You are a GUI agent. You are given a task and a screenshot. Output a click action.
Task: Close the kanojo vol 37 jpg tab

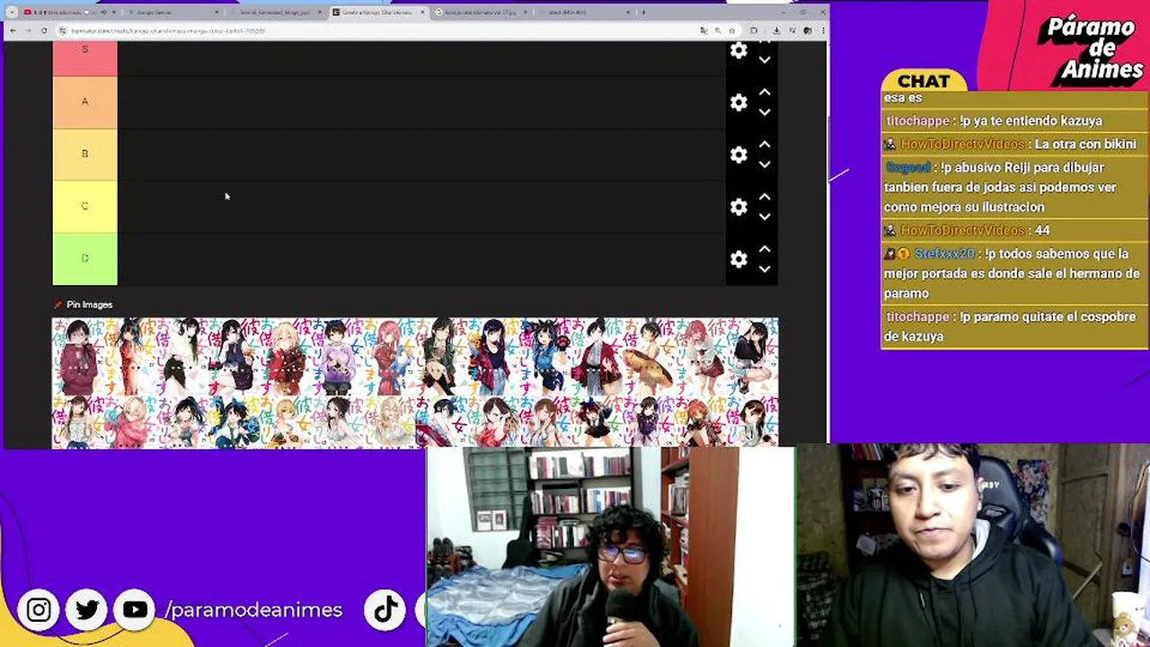coord(525,13)
